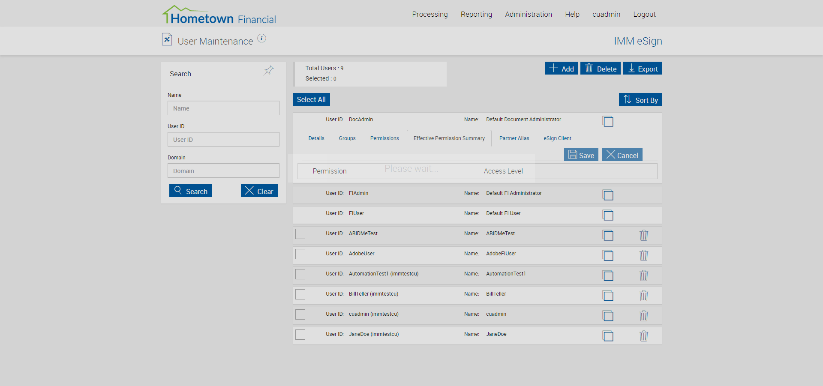Click the User ID search field
823x386 pixels.
click(x=223, y=139)
